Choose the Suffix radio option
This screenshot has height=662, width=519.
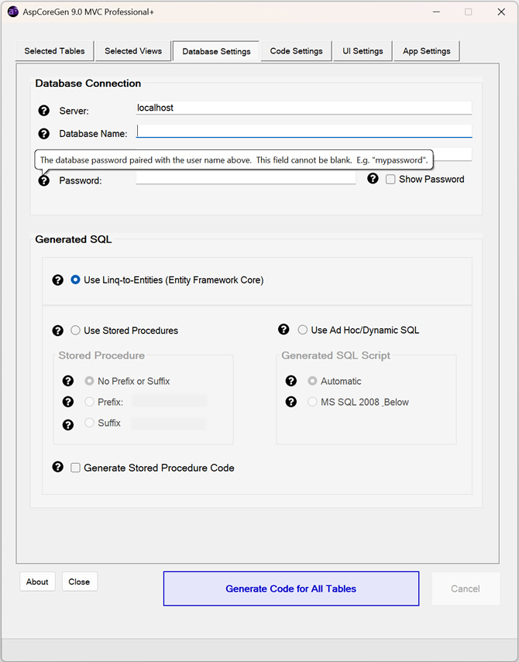point(89,423)
